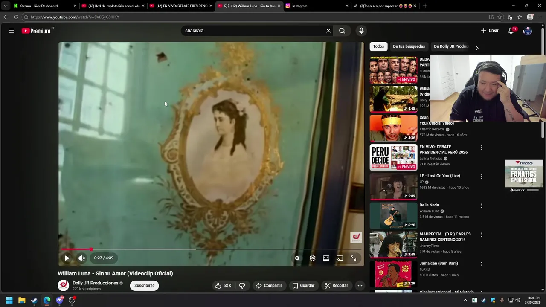Click the browser address bar URL
The width and height of the screenshot is (546, 307).
click(x=75, y=17)
